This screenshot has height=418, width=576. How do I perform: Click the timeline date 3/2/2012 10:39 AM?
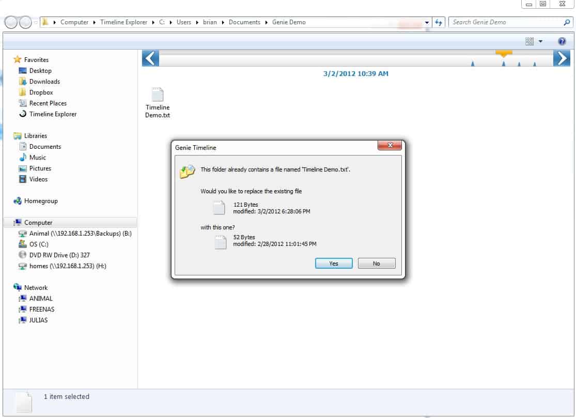pyautogui.click(x=355, y=73)
